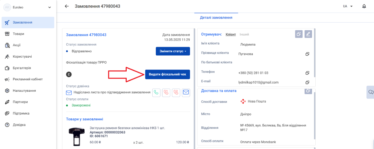Image resolution: width=374 pixels, height=149 pixels.
Task: Open Замовлення in the sidebar
Action: click(28, 23)
